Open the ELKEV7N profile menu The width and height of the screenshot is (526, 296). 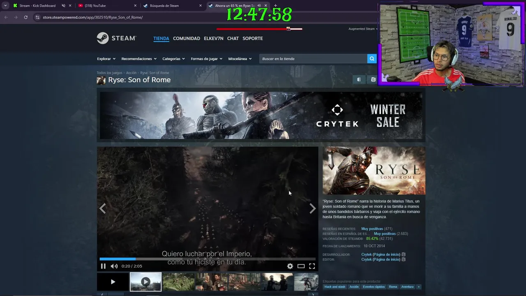tap(214, 38)
